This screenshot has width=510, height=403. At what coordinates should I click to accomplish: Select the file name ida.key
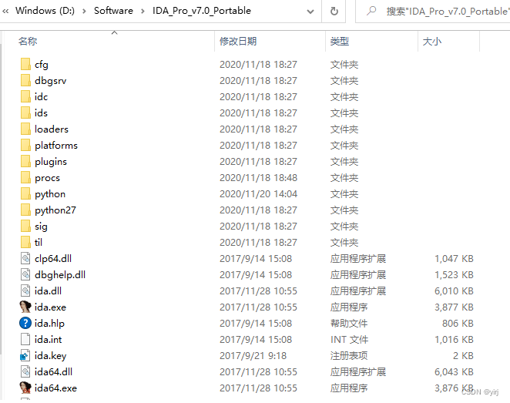pos(50,356)
